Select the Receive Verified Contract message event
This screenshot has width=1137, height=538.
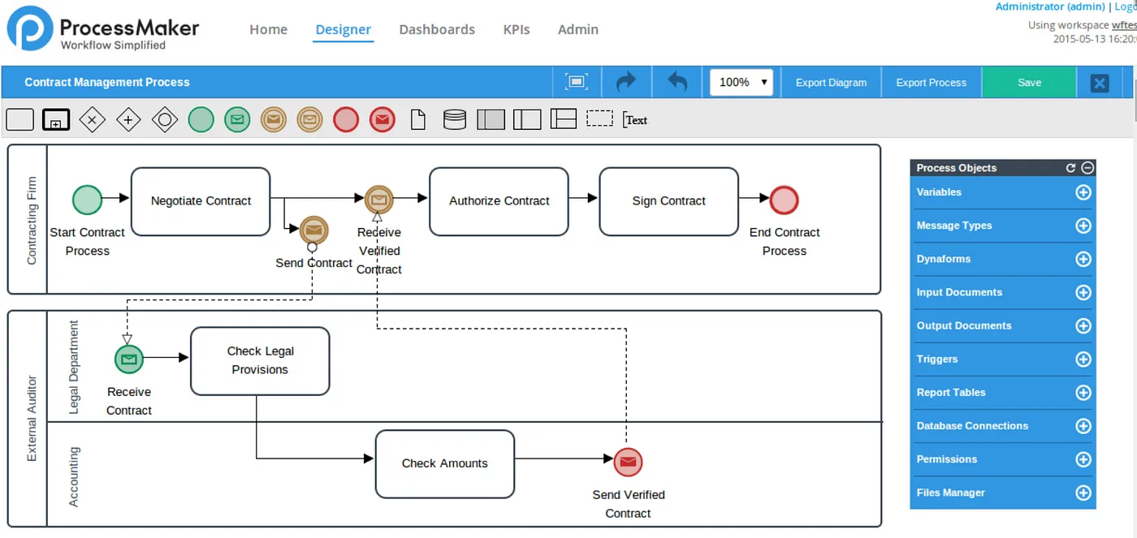click(378, 199)
